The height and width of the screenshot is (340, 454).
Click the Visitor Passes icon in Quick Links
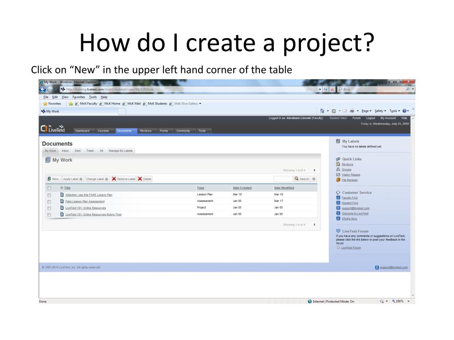338,174
